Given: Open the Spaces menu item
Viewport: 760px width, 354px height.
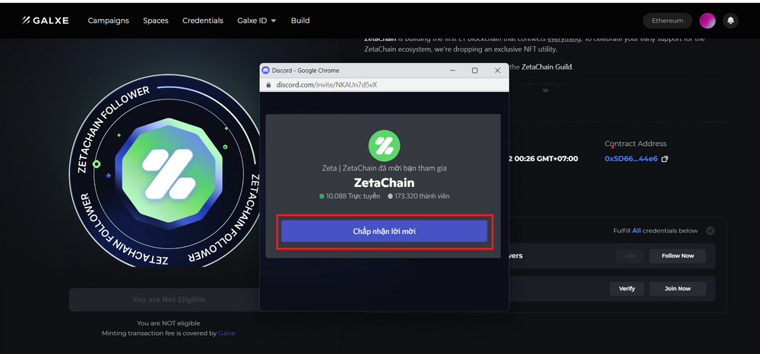Looking at the screenshot, I should (156, 21).
